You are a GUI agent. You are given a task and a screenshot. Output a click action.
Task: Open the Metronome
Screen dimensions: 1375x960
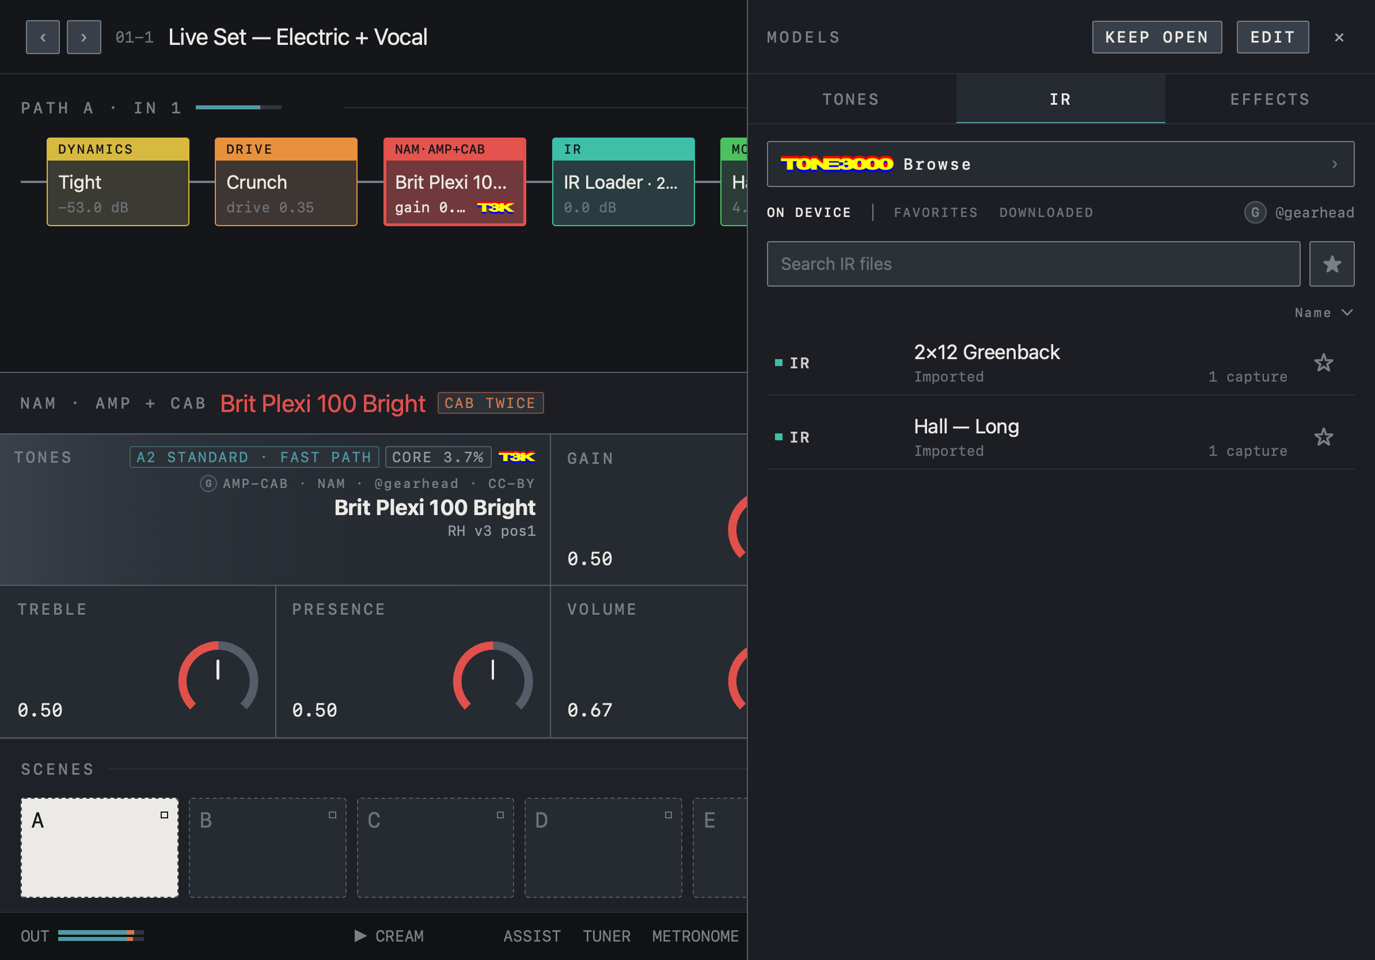[696, 935]
